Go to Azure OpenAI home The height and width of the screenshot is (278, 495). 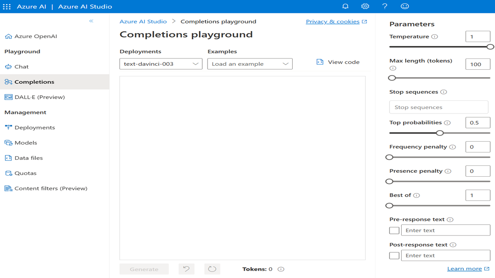tap(31, 36)
